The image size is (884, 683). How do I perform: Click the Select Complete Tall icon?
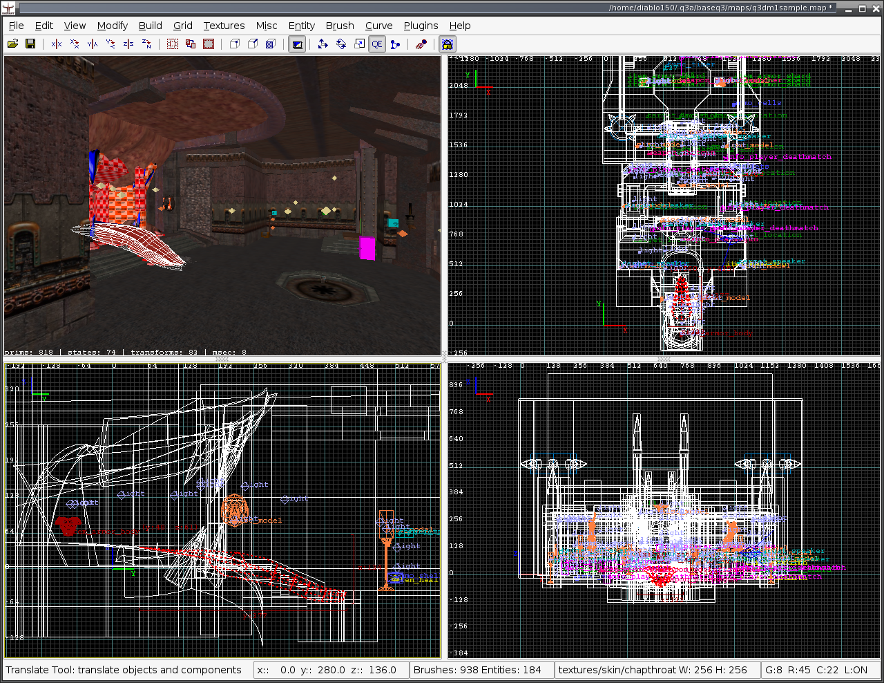[x=173, y=44]
